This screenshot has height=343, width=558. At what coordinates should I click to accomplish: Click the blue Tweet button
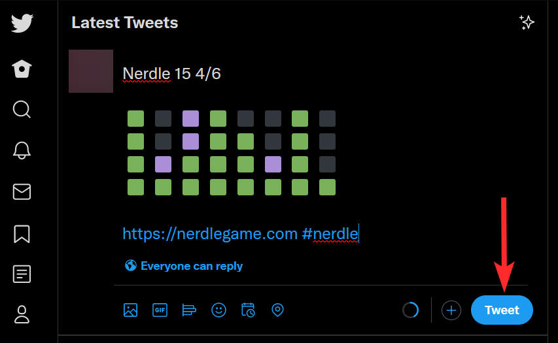pos(502,310)
